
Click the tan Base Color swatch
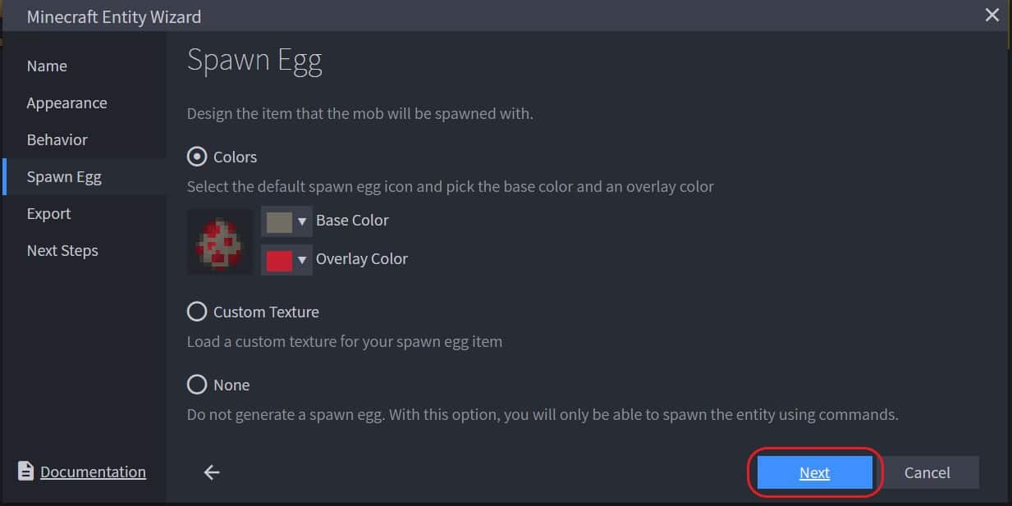tap(279, 221)
